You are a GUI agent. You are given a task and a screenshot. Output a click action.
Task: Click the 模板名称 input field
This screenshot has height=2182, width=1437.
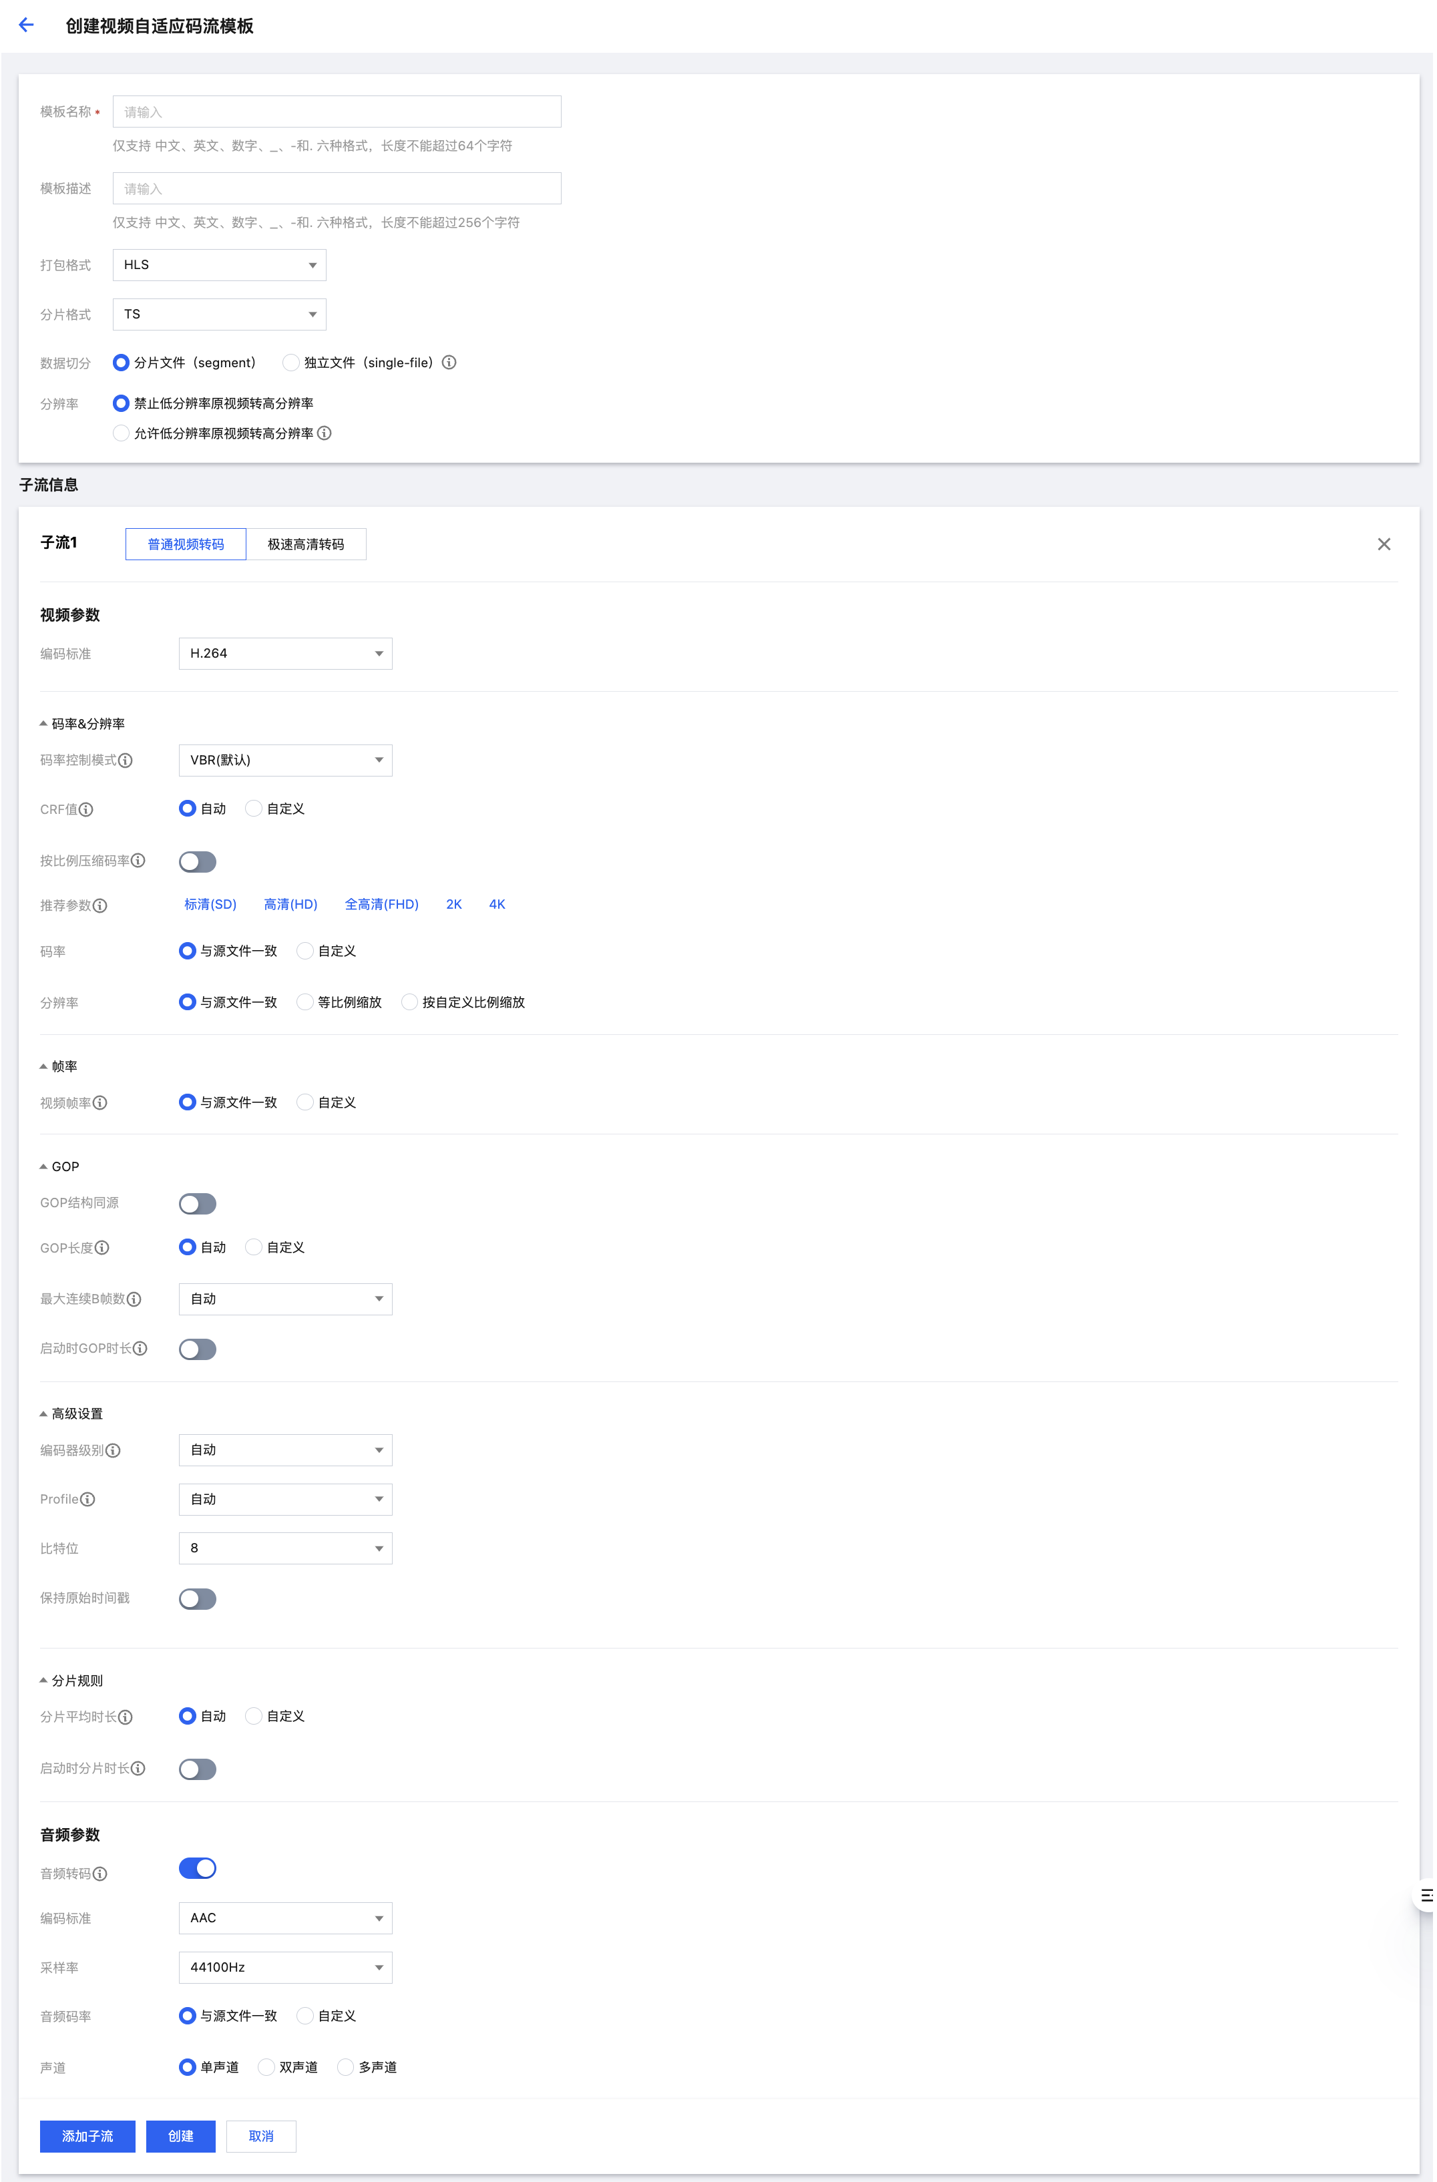pyautogui.click(x=337, y=112)
